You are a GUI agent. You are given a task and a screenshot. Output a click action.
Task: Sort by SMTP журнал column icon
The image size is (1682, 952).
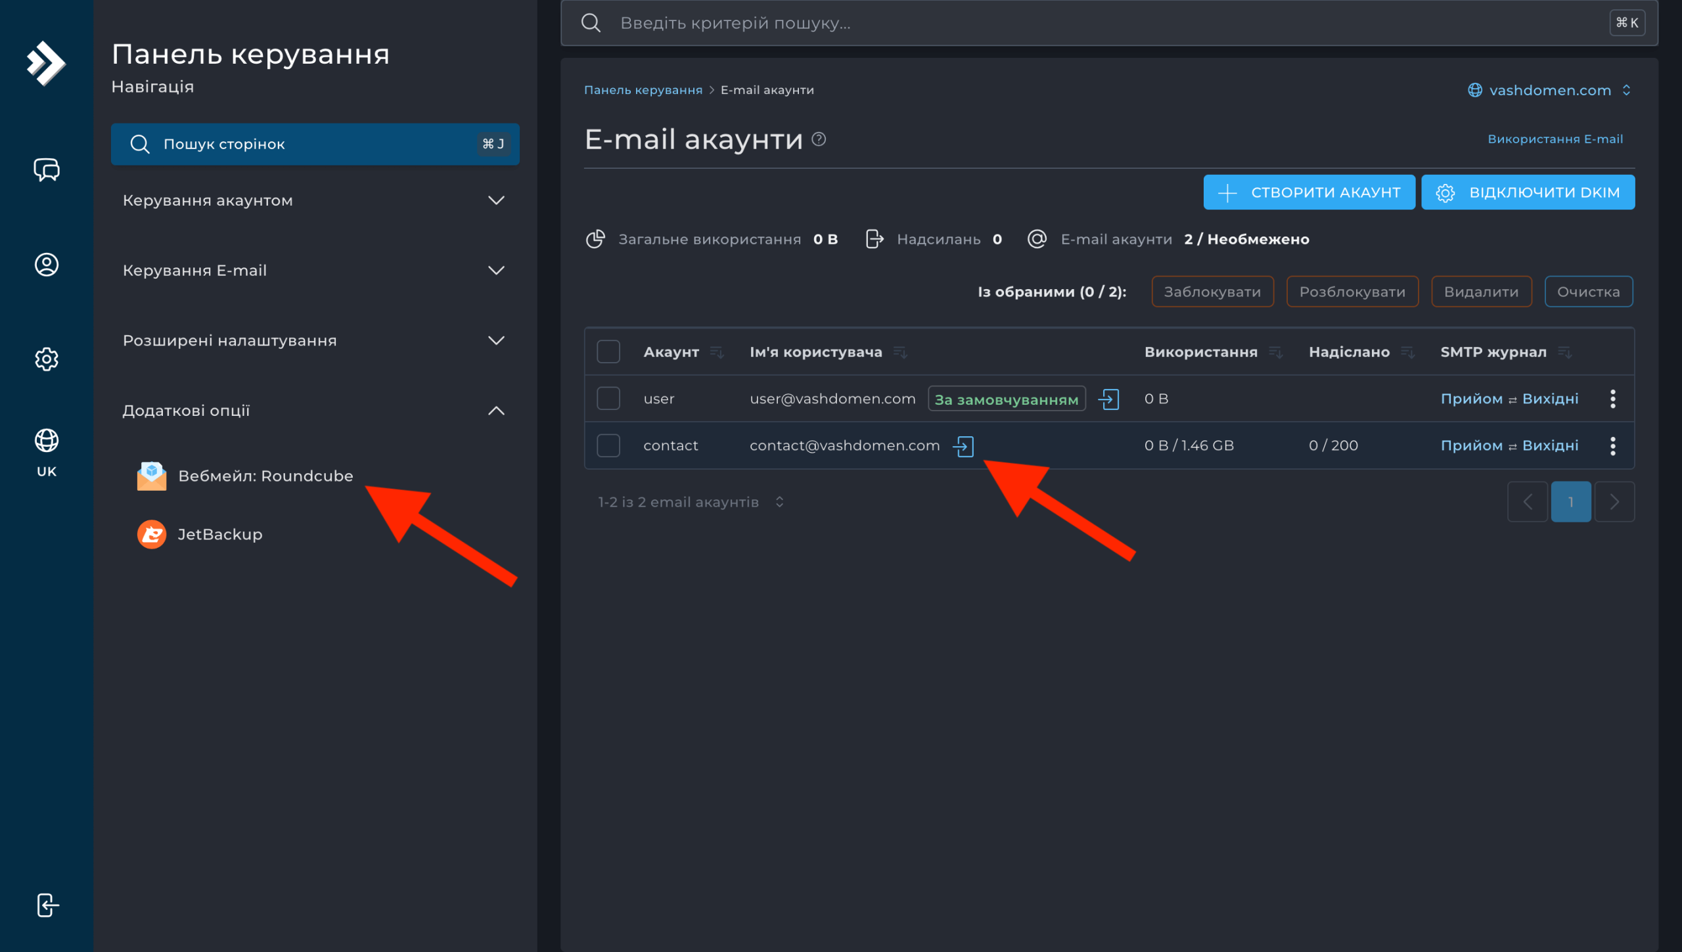(x=1565, y=353)
